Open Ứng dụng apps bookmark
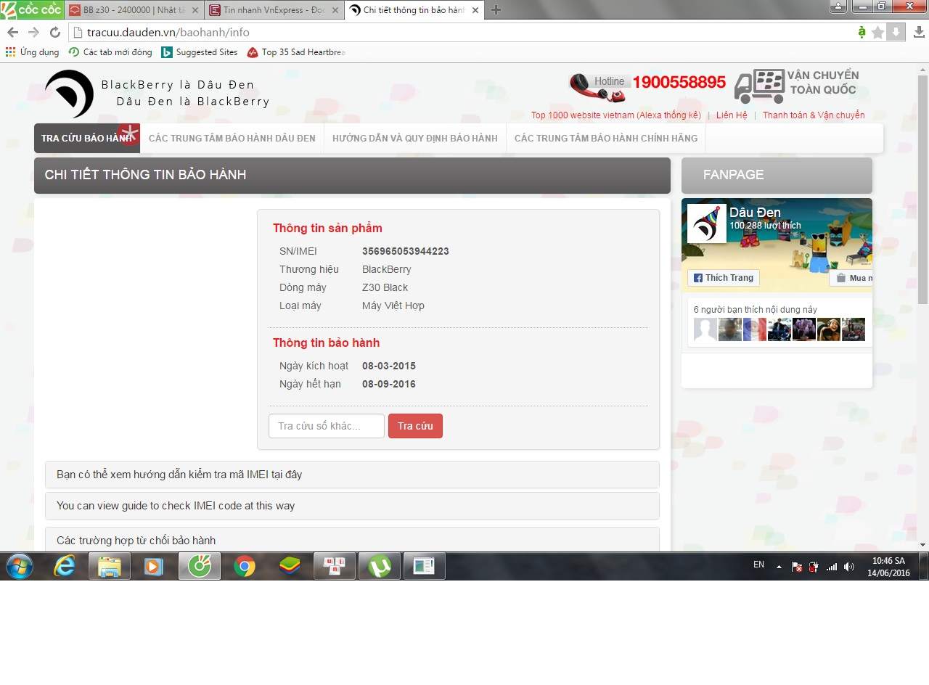 point(32,52)
